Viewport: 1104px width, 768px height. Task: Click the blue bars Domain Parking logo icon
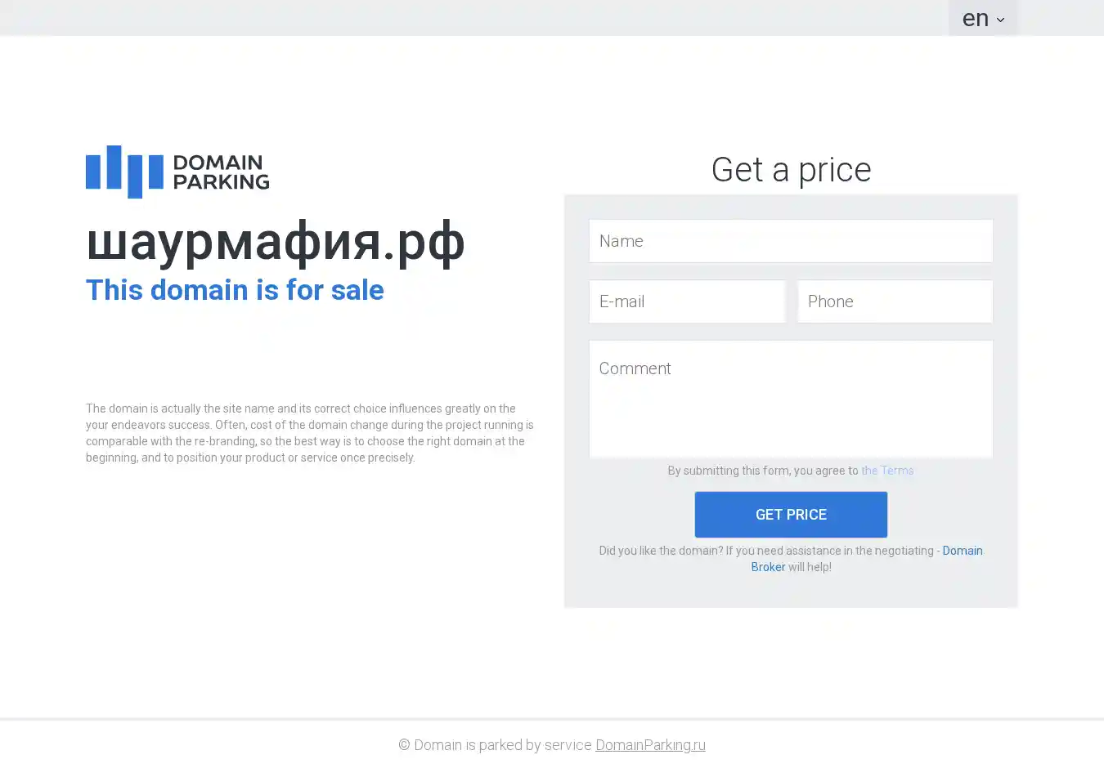[124, 172]
